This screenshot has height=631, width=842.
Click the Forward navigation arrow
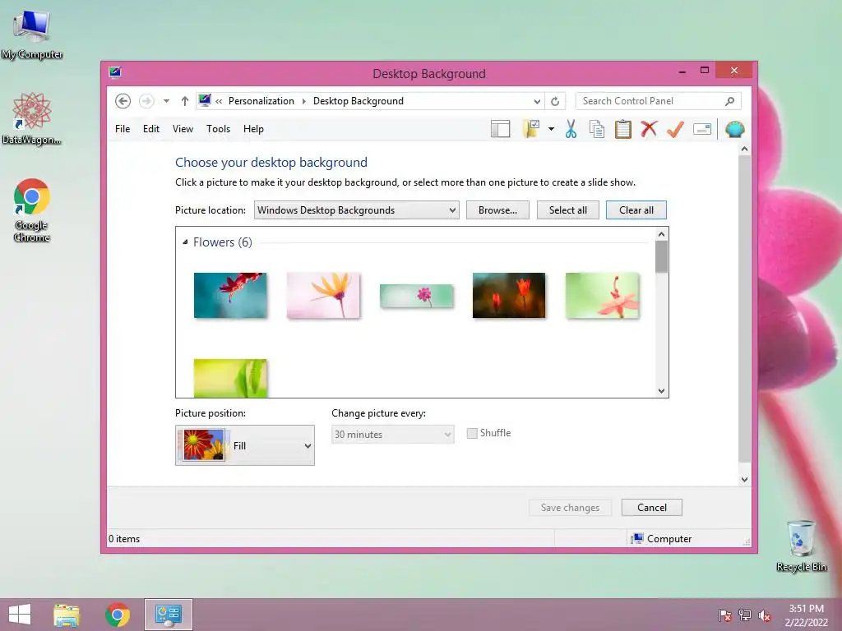(146, 101)
